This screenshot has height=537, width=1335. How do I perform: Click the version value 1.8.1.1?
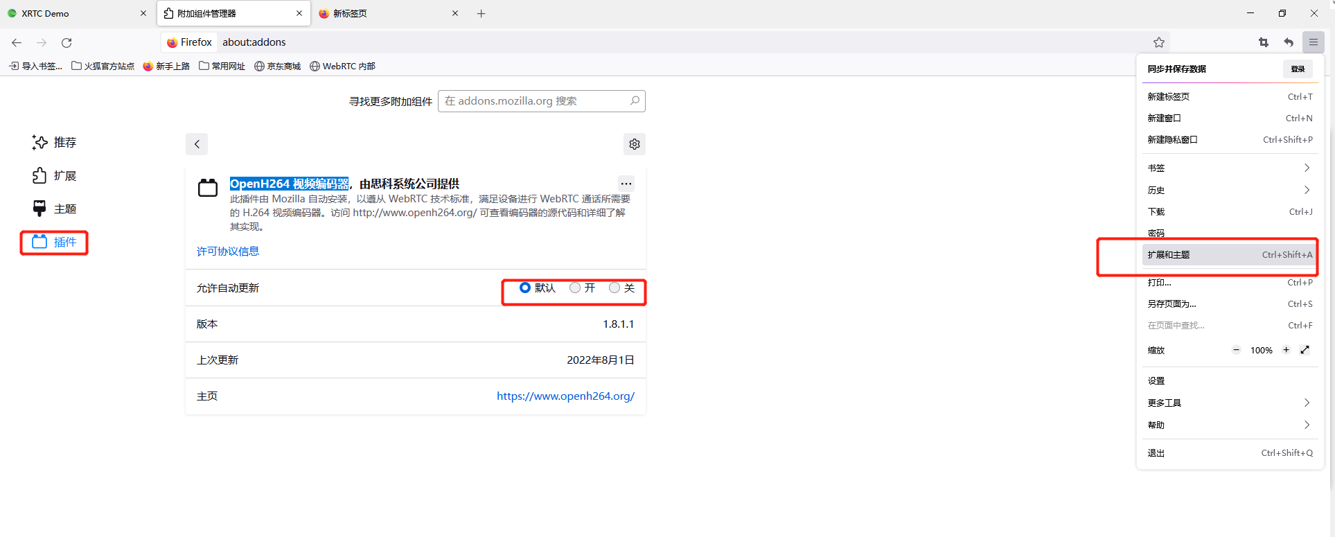pos(618,324)
